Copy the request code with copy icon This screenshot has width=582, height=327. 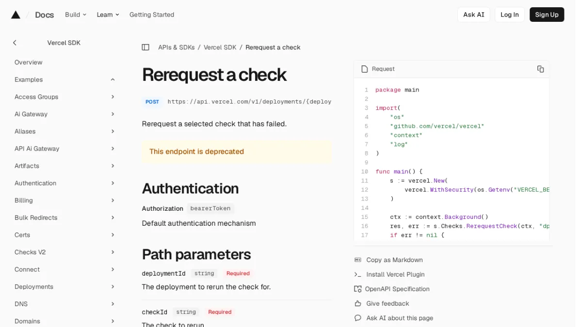click(x=540, y=69)
